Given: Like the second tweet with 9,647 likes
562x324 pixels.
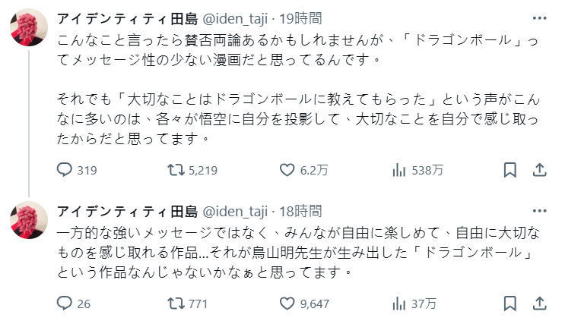Looking at the screenshot, I should (x=287, y=304).
